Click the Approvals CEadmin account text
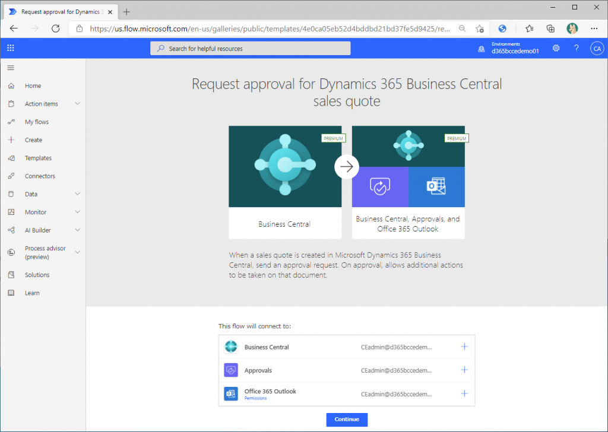Viewport: 608px width, 432px height. (396, 370)
